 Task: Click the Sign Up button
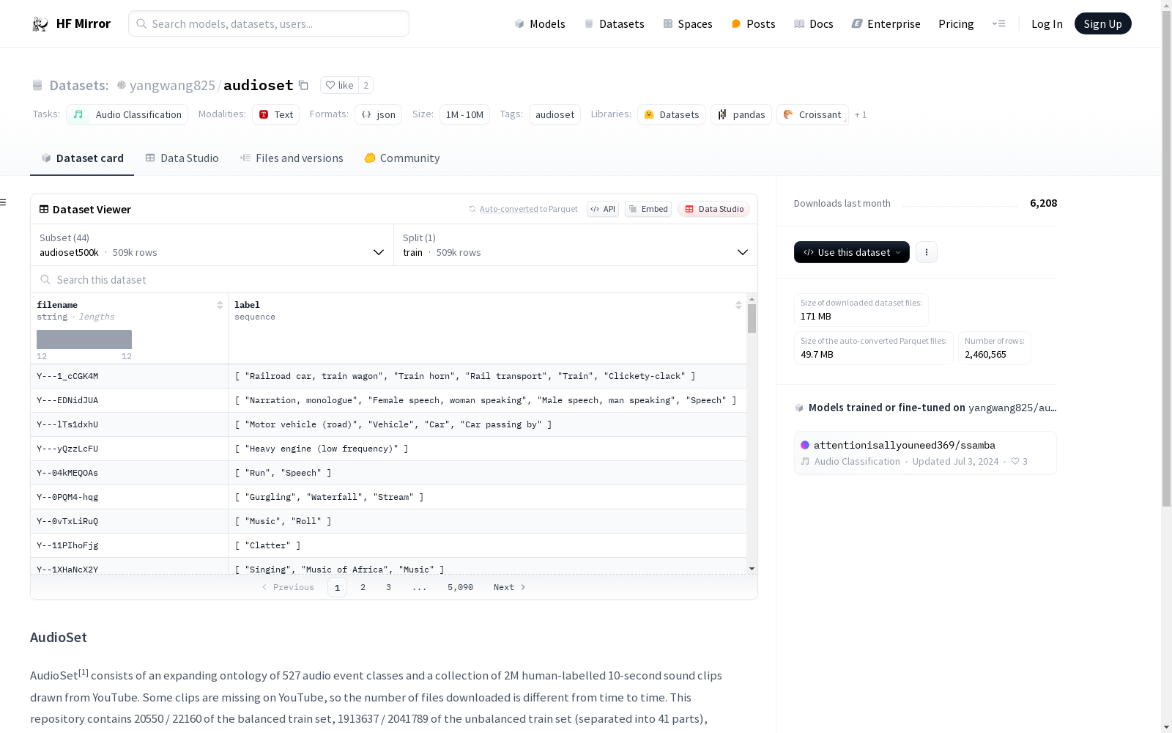1102,23
